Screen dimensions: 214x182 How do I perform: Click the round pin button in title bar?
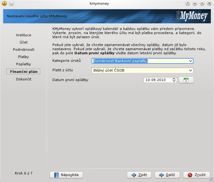[12, 3]
